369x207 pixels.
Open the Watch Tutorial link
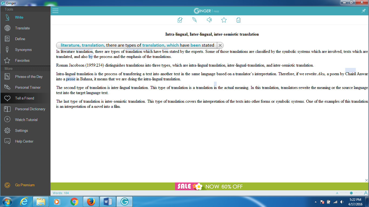pyautogui.click(x=26, y=120)
